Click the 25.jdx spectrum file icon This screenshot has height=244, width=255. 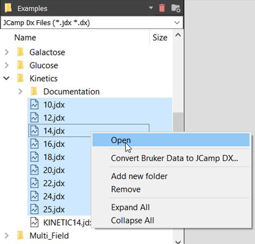click(34, 209)
